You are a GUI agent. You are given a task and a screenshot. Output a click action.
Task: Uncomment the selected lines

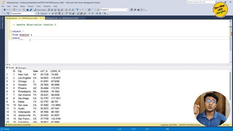(92, 13)
